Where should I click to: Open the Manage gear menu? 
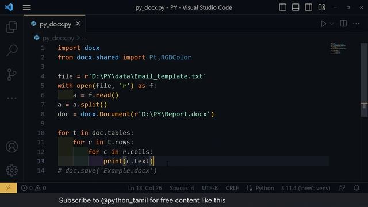(11, 170)
